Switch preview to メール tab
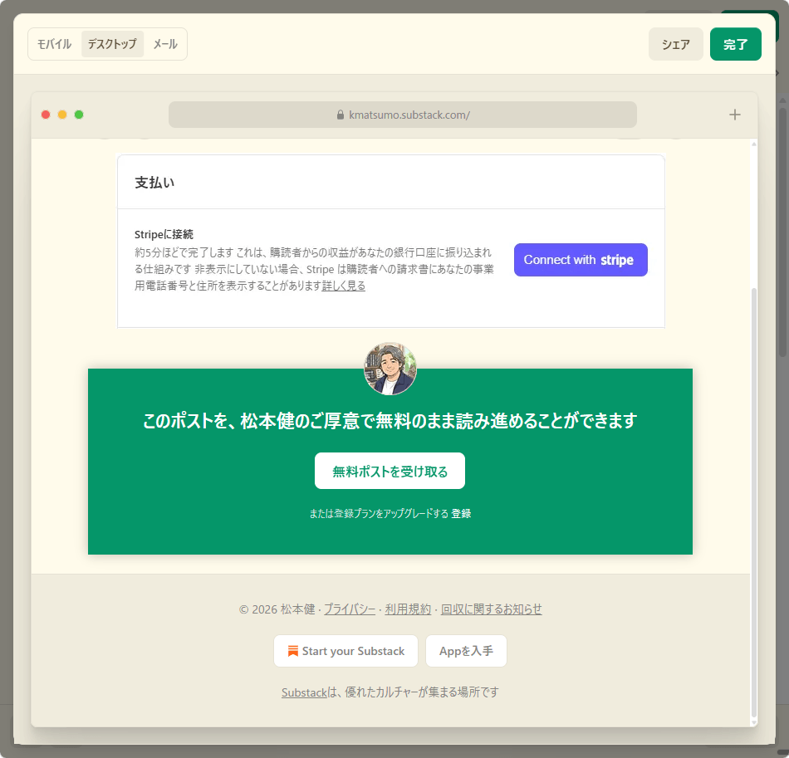Image resolution: width=789 pixels, height=758 pixels. 165,44
